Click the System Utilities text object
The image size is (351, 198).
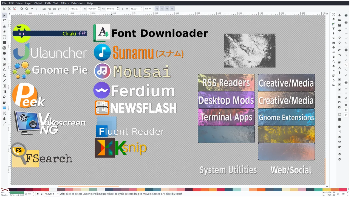pos(228,170)
